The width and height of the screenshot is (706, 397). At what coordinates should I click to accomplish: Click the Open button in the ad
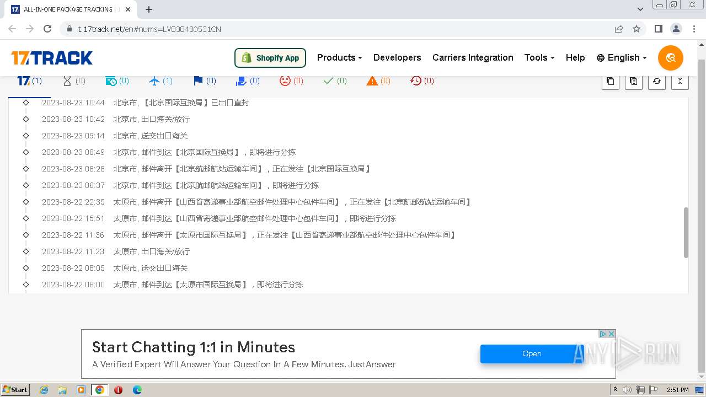[x=532, y=354]
